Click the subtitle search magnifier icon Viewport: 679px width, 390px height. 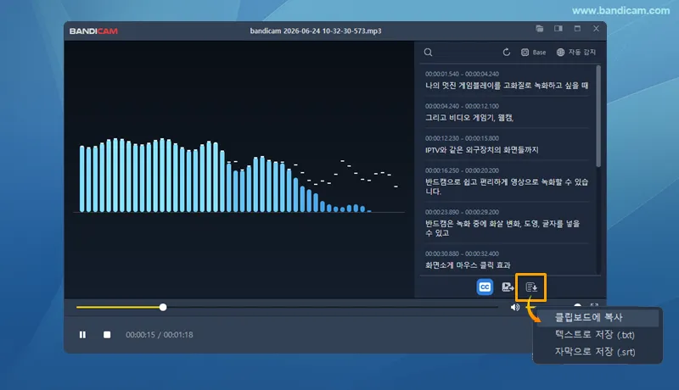pyautogui.click(x=429, y=53)
